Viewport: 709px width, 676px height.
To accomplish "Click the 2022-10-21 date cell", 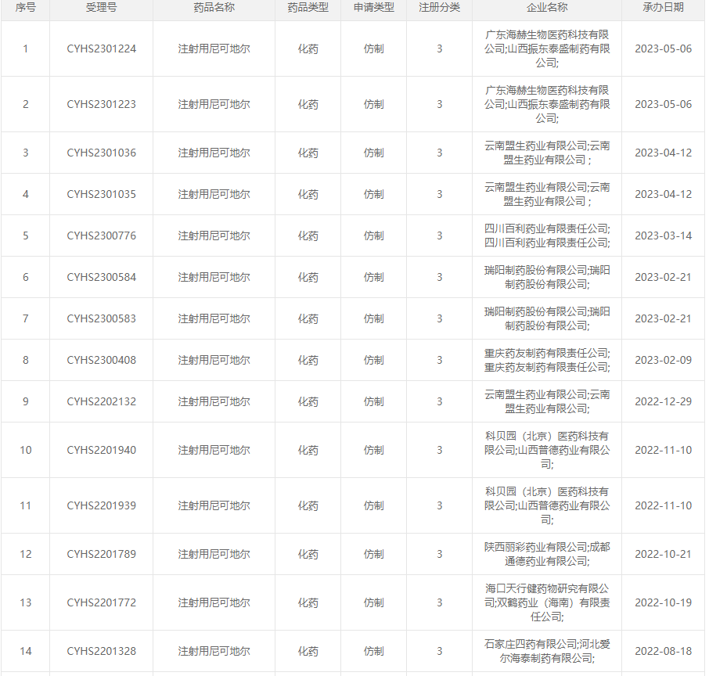I will tap(664, 555).
